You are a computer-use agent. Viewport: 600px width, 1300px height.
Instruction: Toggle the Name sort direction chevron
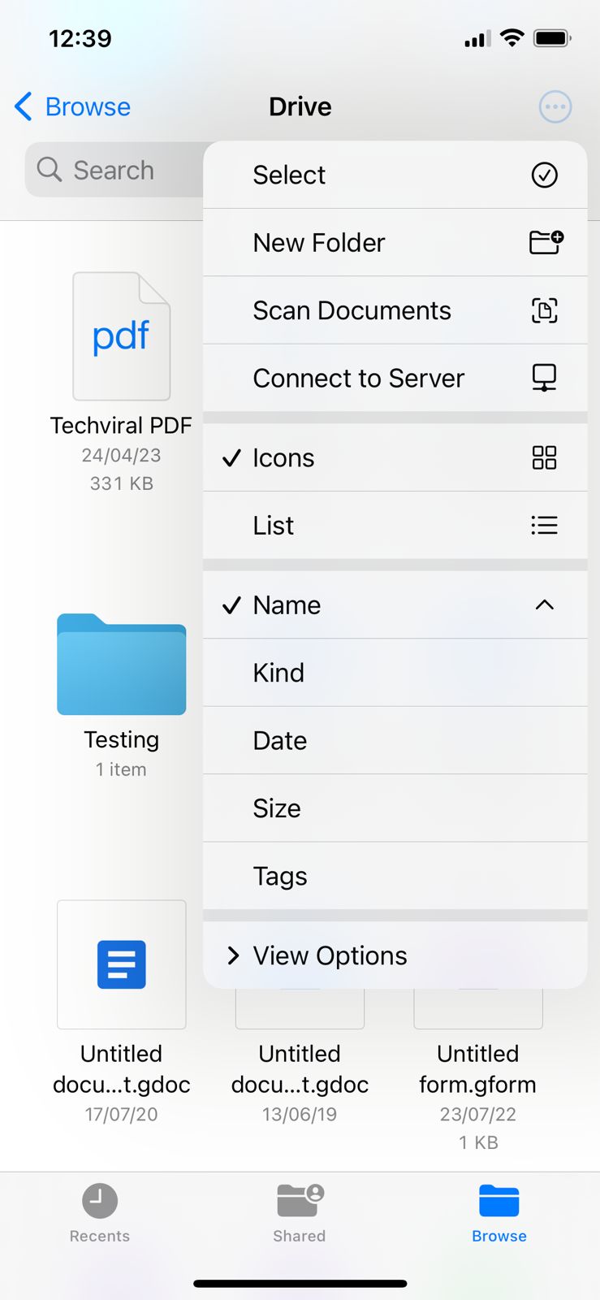pos(544,605)
